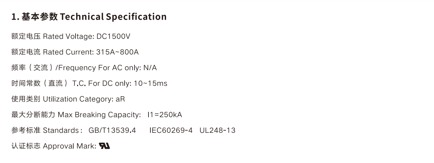
Task: Click the aR utilization category value
Action: pyautogui.click(x=120, y=99)
